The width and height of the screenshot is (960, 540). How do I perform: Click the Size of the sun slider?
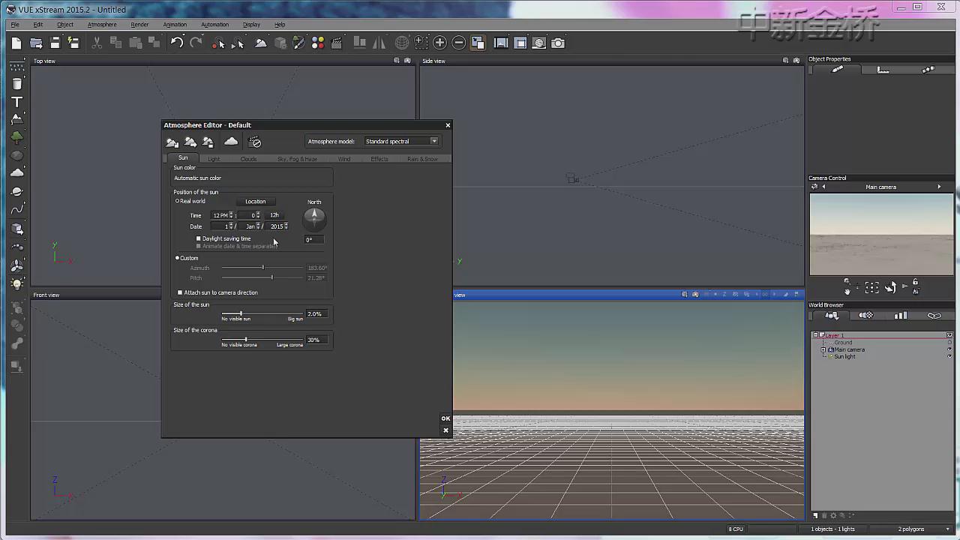click(x=262, y=313)
